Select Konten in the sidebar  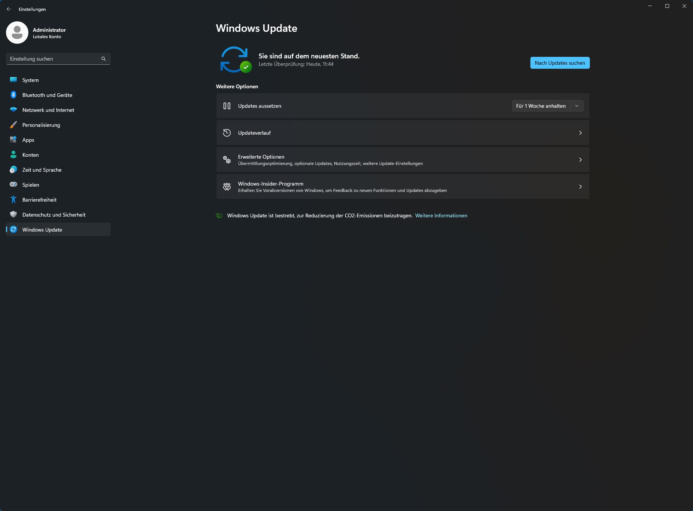tap(58, 155)
